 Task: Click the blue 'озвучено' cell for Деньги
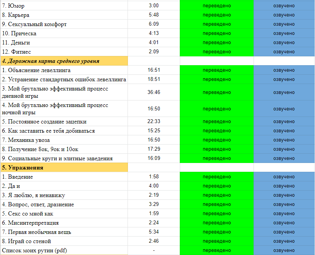(x=284, y=43)
